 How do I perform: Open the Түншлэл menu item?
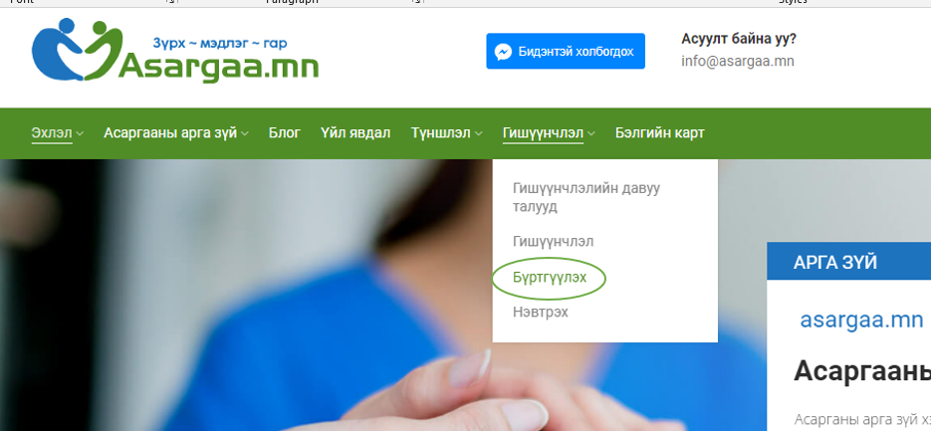click(440, 133)
